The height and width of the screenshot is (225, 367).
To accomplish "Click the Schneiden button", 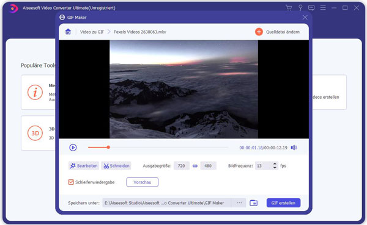I will [116, 166].
